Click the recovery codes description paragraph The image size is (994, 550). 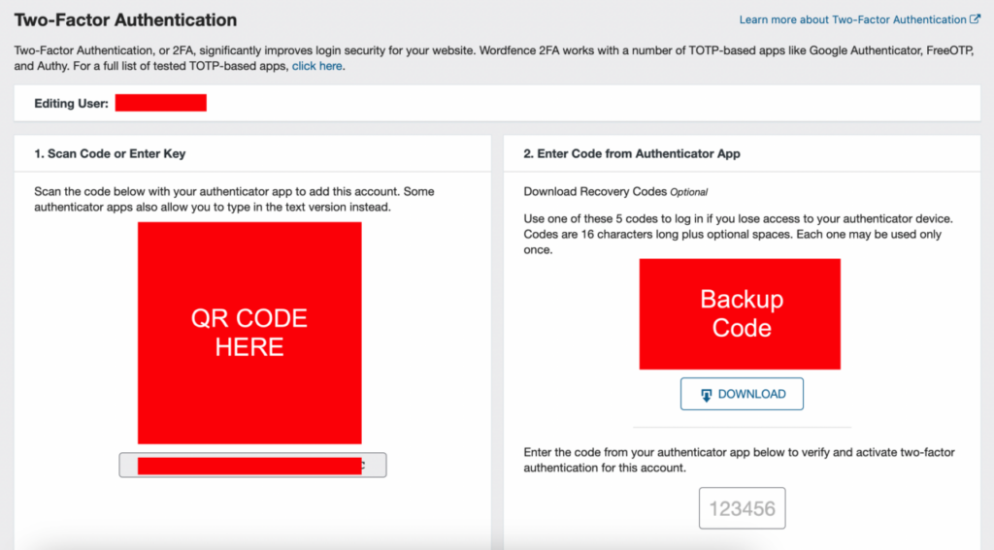coord(738,233)
